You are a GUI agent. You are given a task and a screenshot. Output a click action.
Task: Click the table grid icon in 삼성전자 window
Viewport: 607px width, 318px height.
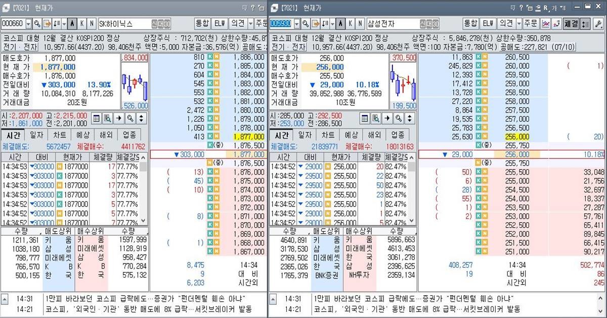365,118
